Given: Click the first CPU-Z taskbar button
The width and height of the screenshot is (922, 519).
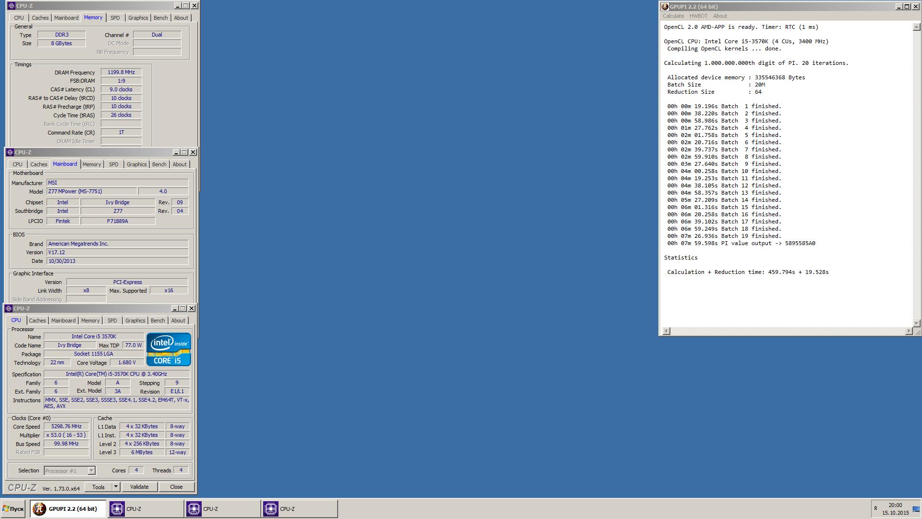Looking at the screenshot, I should click(x=146, y=509).
